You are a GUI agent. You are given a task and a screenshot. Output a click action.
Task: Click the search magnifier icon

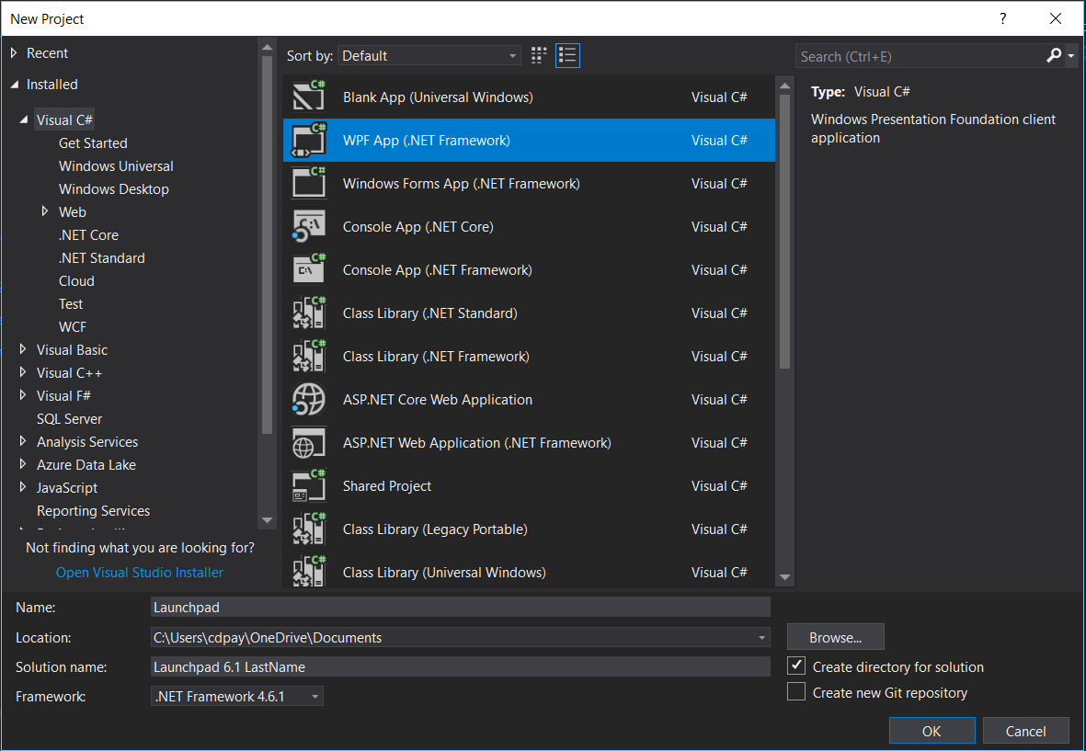click(1054, 55)
